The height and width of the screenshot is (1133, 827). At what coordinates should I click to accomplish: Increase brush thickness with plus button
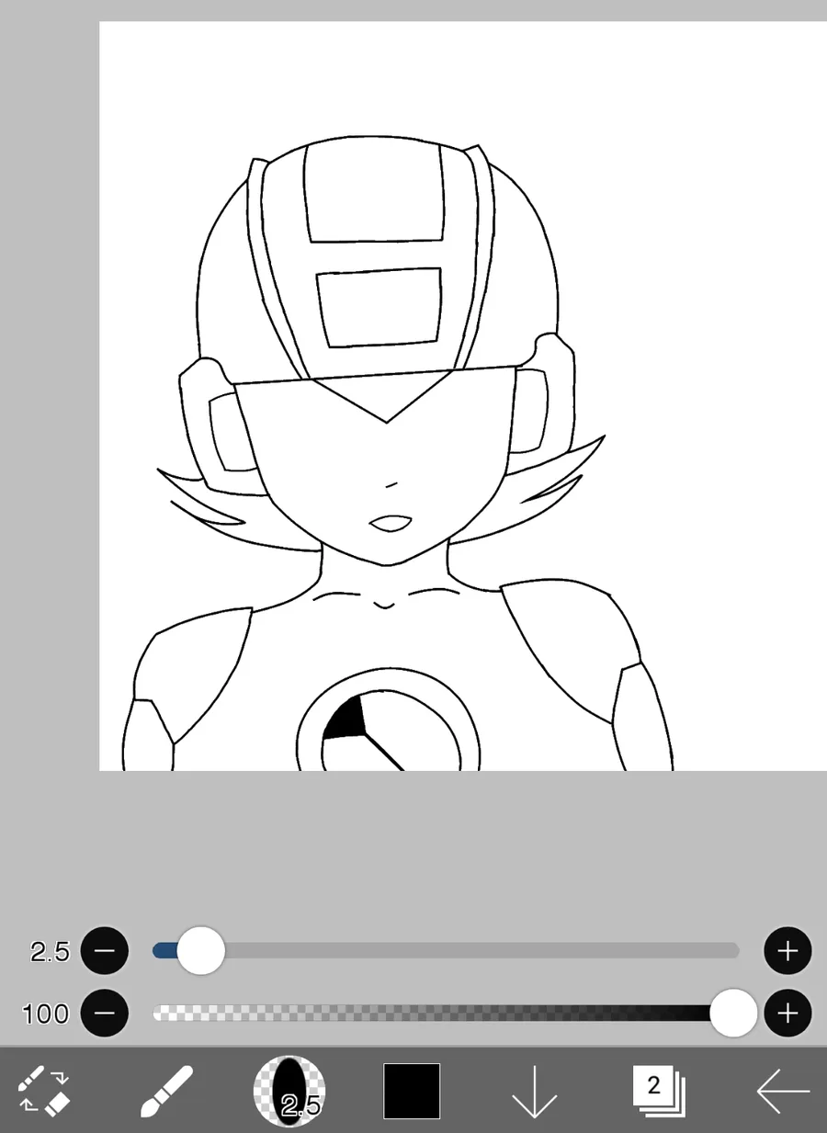click(x=787, y=950)
